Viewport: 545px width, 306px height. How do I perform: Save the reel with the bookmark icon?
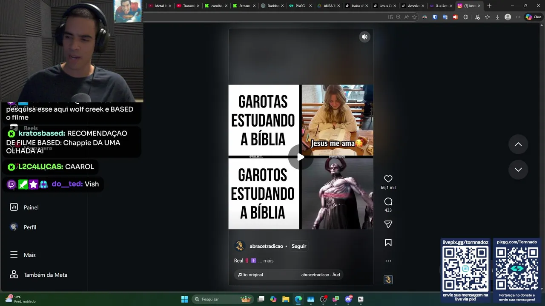(x=388, y=243)
